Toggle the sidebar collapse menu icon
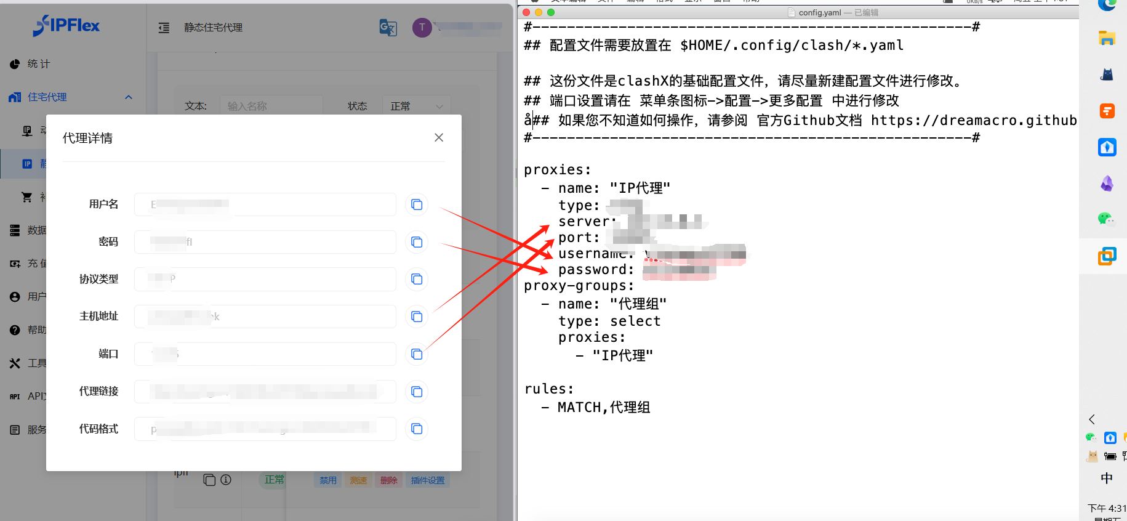The image size is (1127, 521). (164, 28)
